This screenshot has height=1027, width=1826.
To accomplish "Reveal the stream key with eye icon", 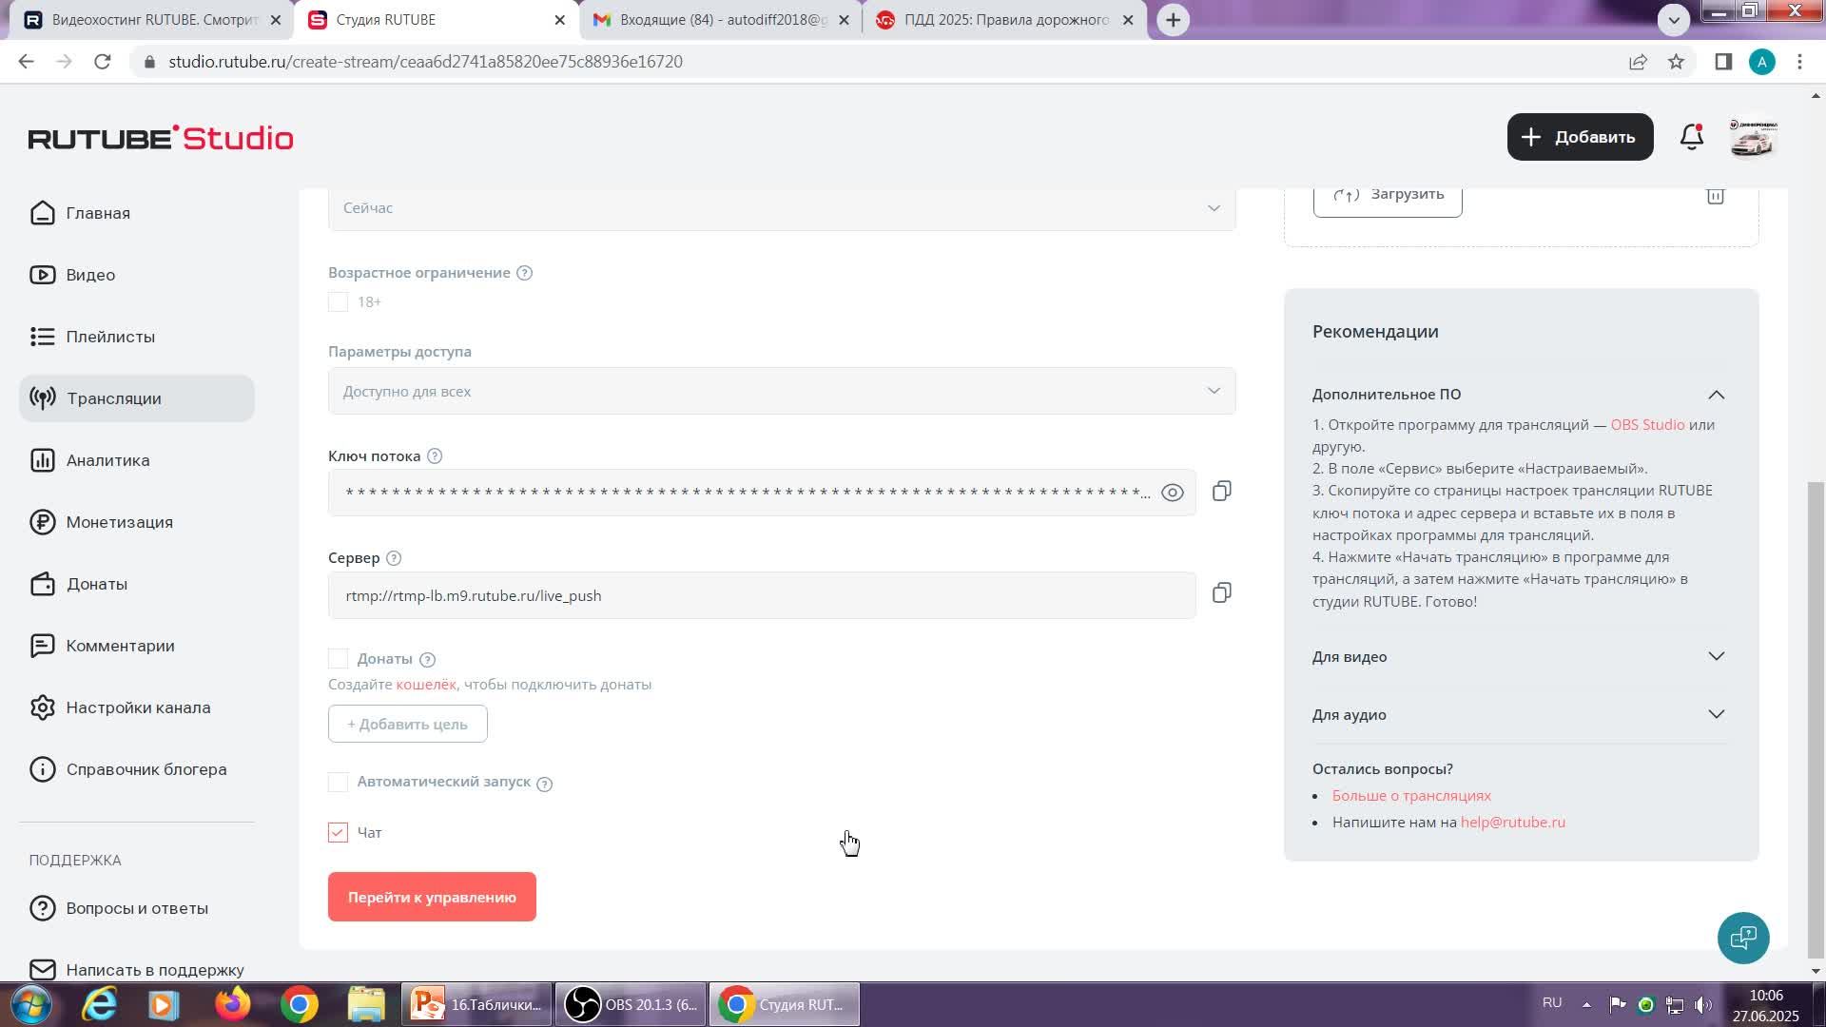I will pos(1172,493).
